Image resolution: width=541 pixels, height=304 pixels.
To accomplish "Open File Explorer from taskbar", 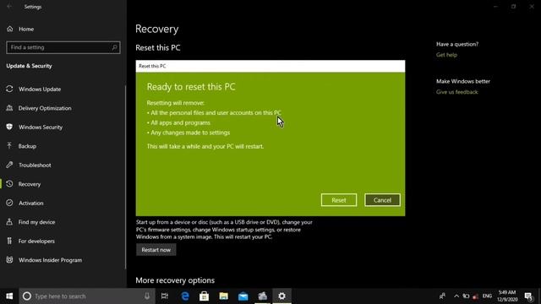I will click(x=223, y=296).
